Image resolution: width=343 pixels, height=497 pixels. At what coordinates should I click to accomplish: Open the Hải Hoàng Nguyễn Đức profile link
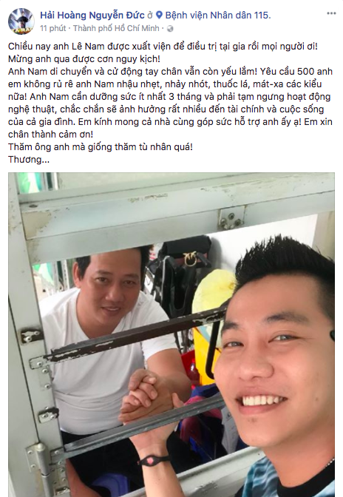click(x=92, y=15)
